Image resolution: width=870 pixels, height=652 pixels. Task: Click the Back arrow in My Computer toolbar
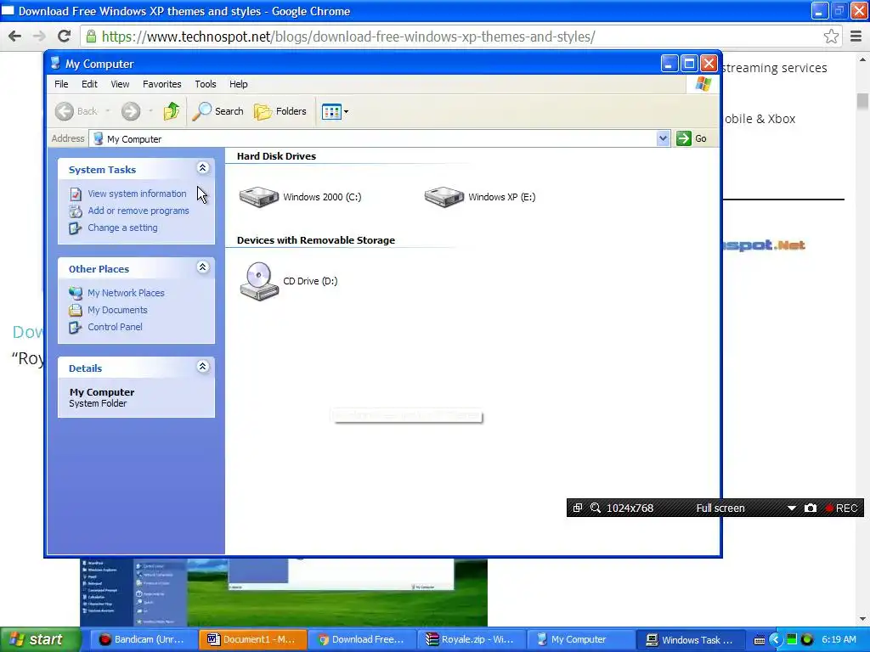[x=65, y=111]
